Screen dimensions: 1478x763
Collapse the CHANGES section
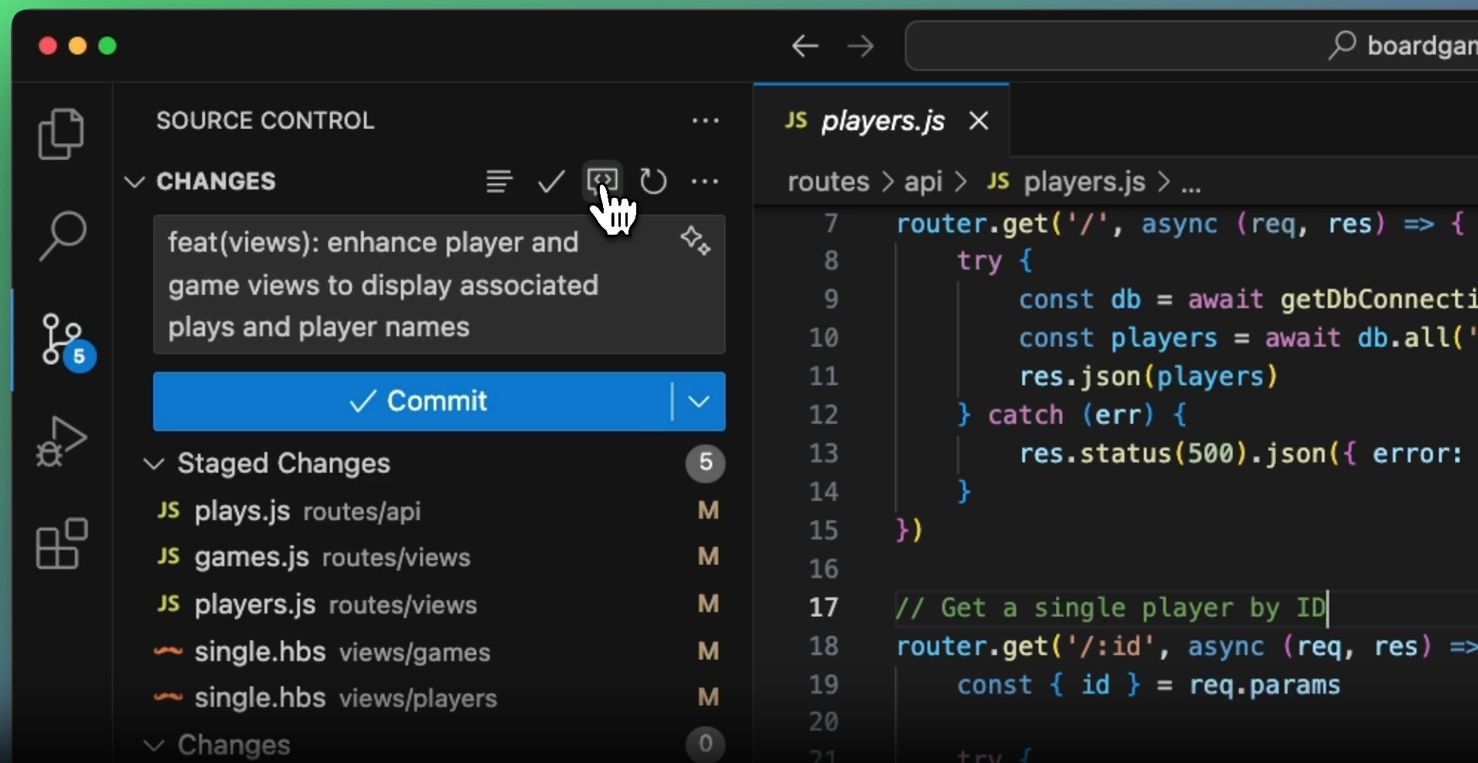(135, 182)
